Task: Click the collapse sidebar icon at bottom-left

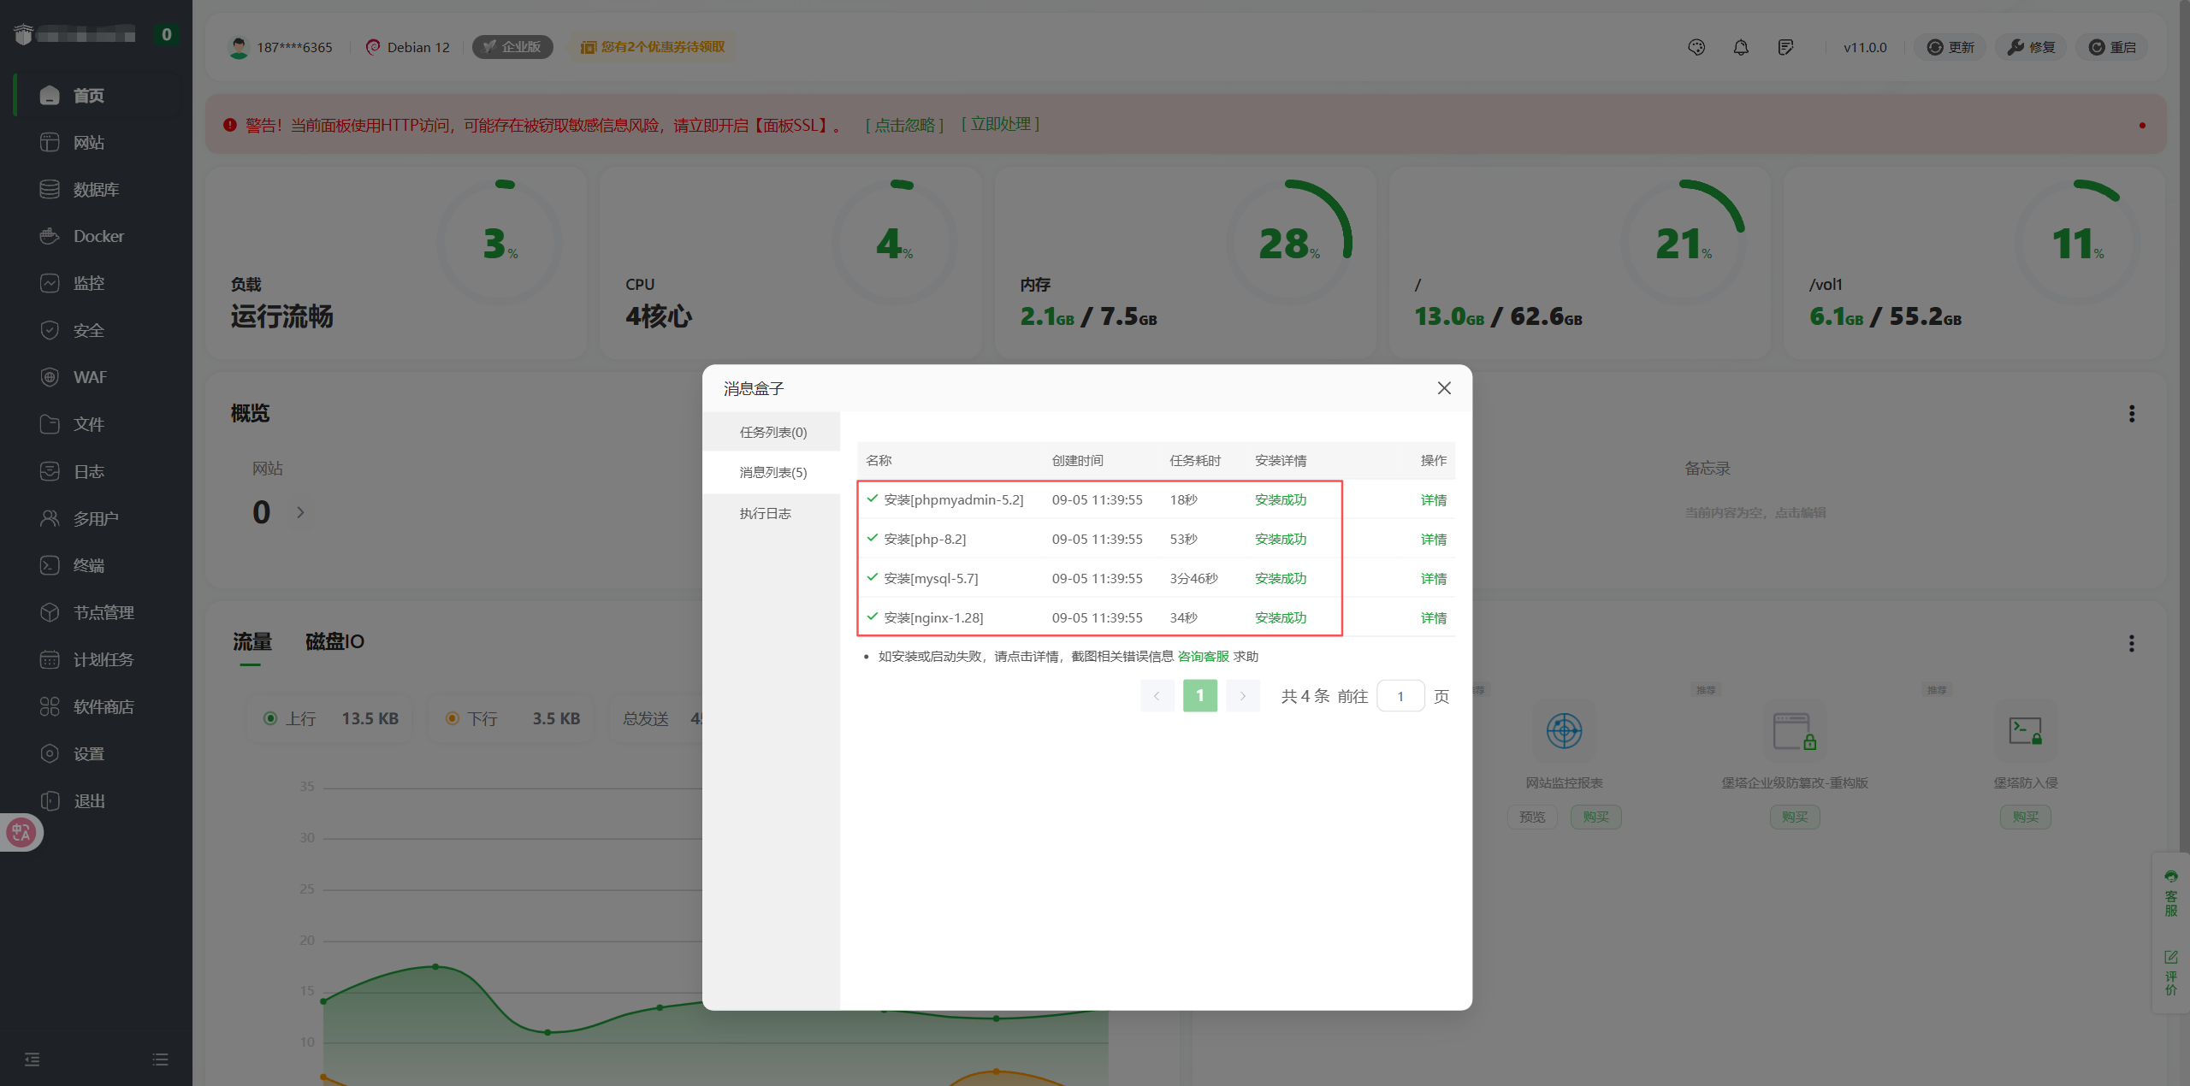Action: pyautogui.click(x=33, y=1059)
